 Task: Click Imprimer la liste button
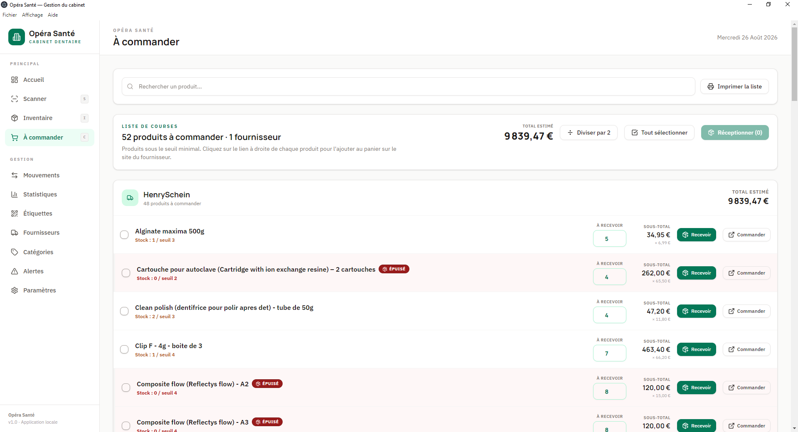[734, 86]
